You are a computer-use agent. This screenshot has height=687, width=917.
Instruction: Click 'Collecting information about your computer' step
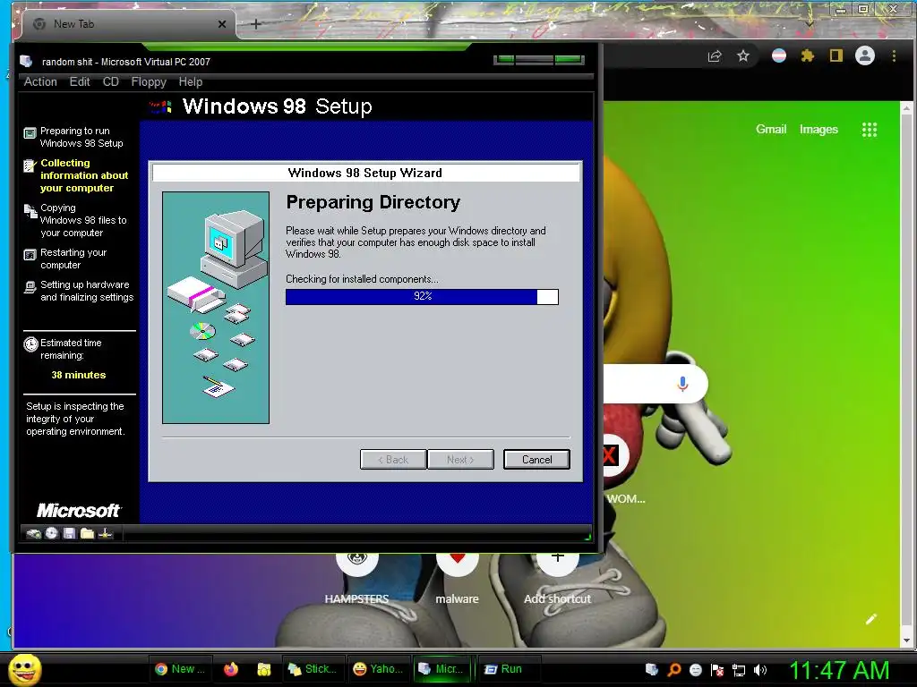point(84,175)
